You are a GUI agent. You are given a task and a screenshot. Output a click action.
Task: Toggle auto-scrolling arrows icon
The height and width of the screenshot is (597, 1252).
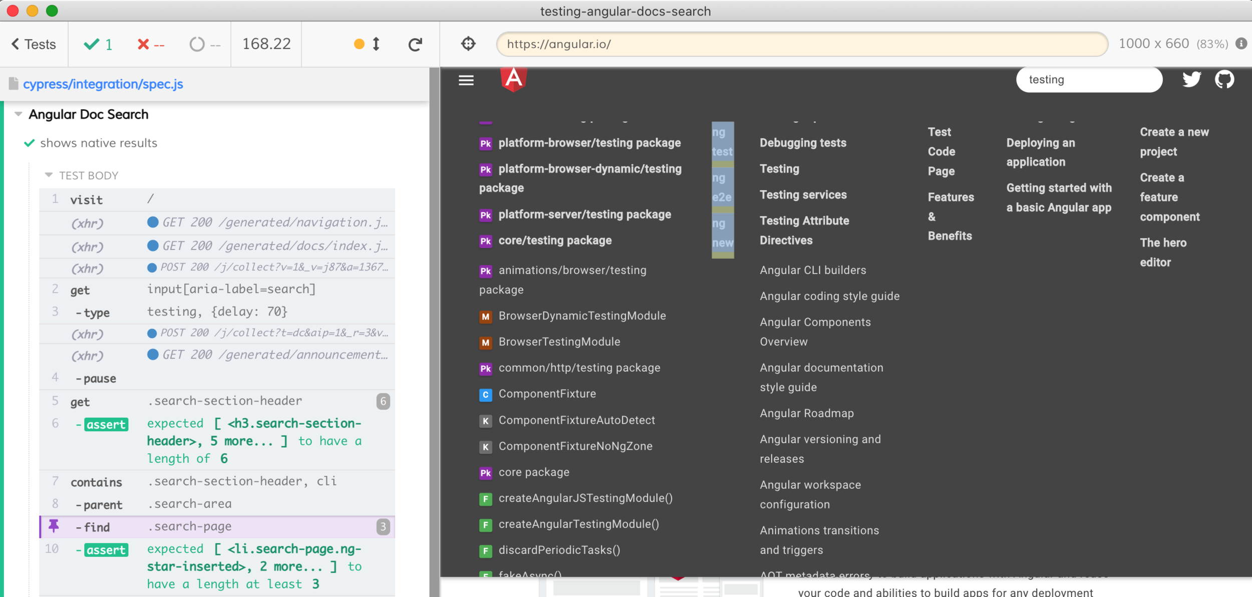pos(376,44)
